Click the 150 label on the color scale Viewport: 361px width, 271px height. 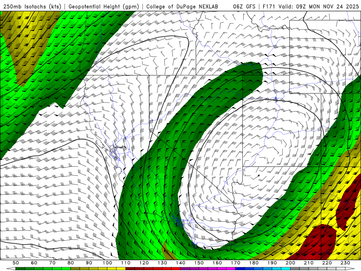199,263
